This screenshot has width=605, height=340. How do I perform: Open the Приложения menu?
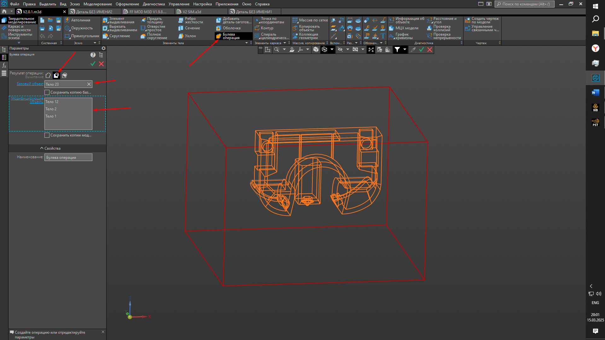pos(227,4)
